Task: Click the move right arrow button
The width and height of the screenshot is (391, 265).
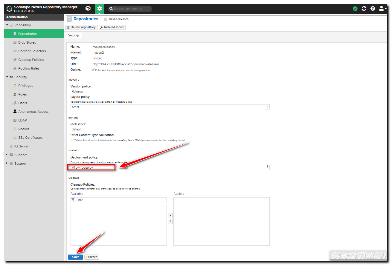Action: (x=170, y=215)
